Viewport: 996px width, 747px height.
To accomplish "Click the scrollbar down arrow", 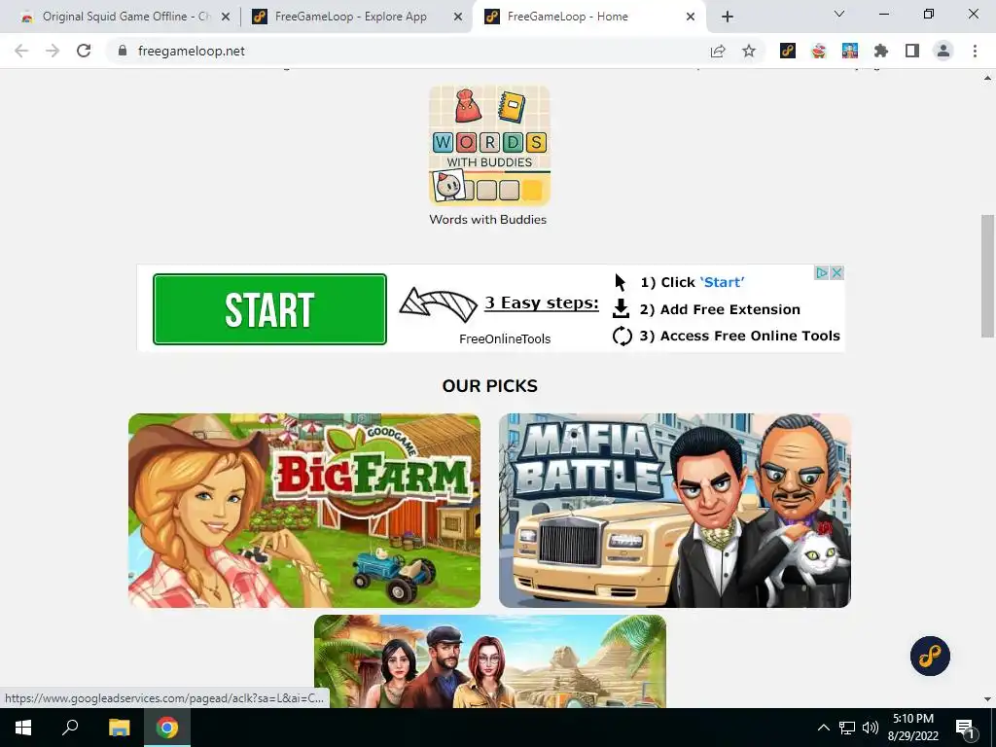I will pos(987,699).
